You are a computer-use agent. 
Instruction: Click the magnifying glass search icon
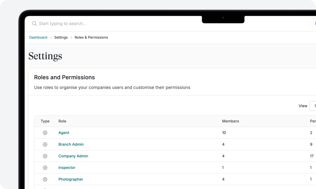pos(34,23)
